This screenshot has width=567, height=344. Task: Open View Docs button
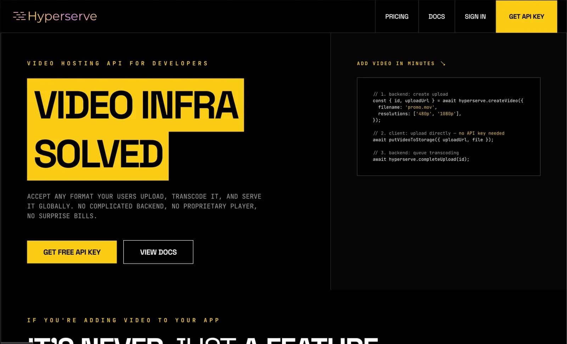point(158,252)
